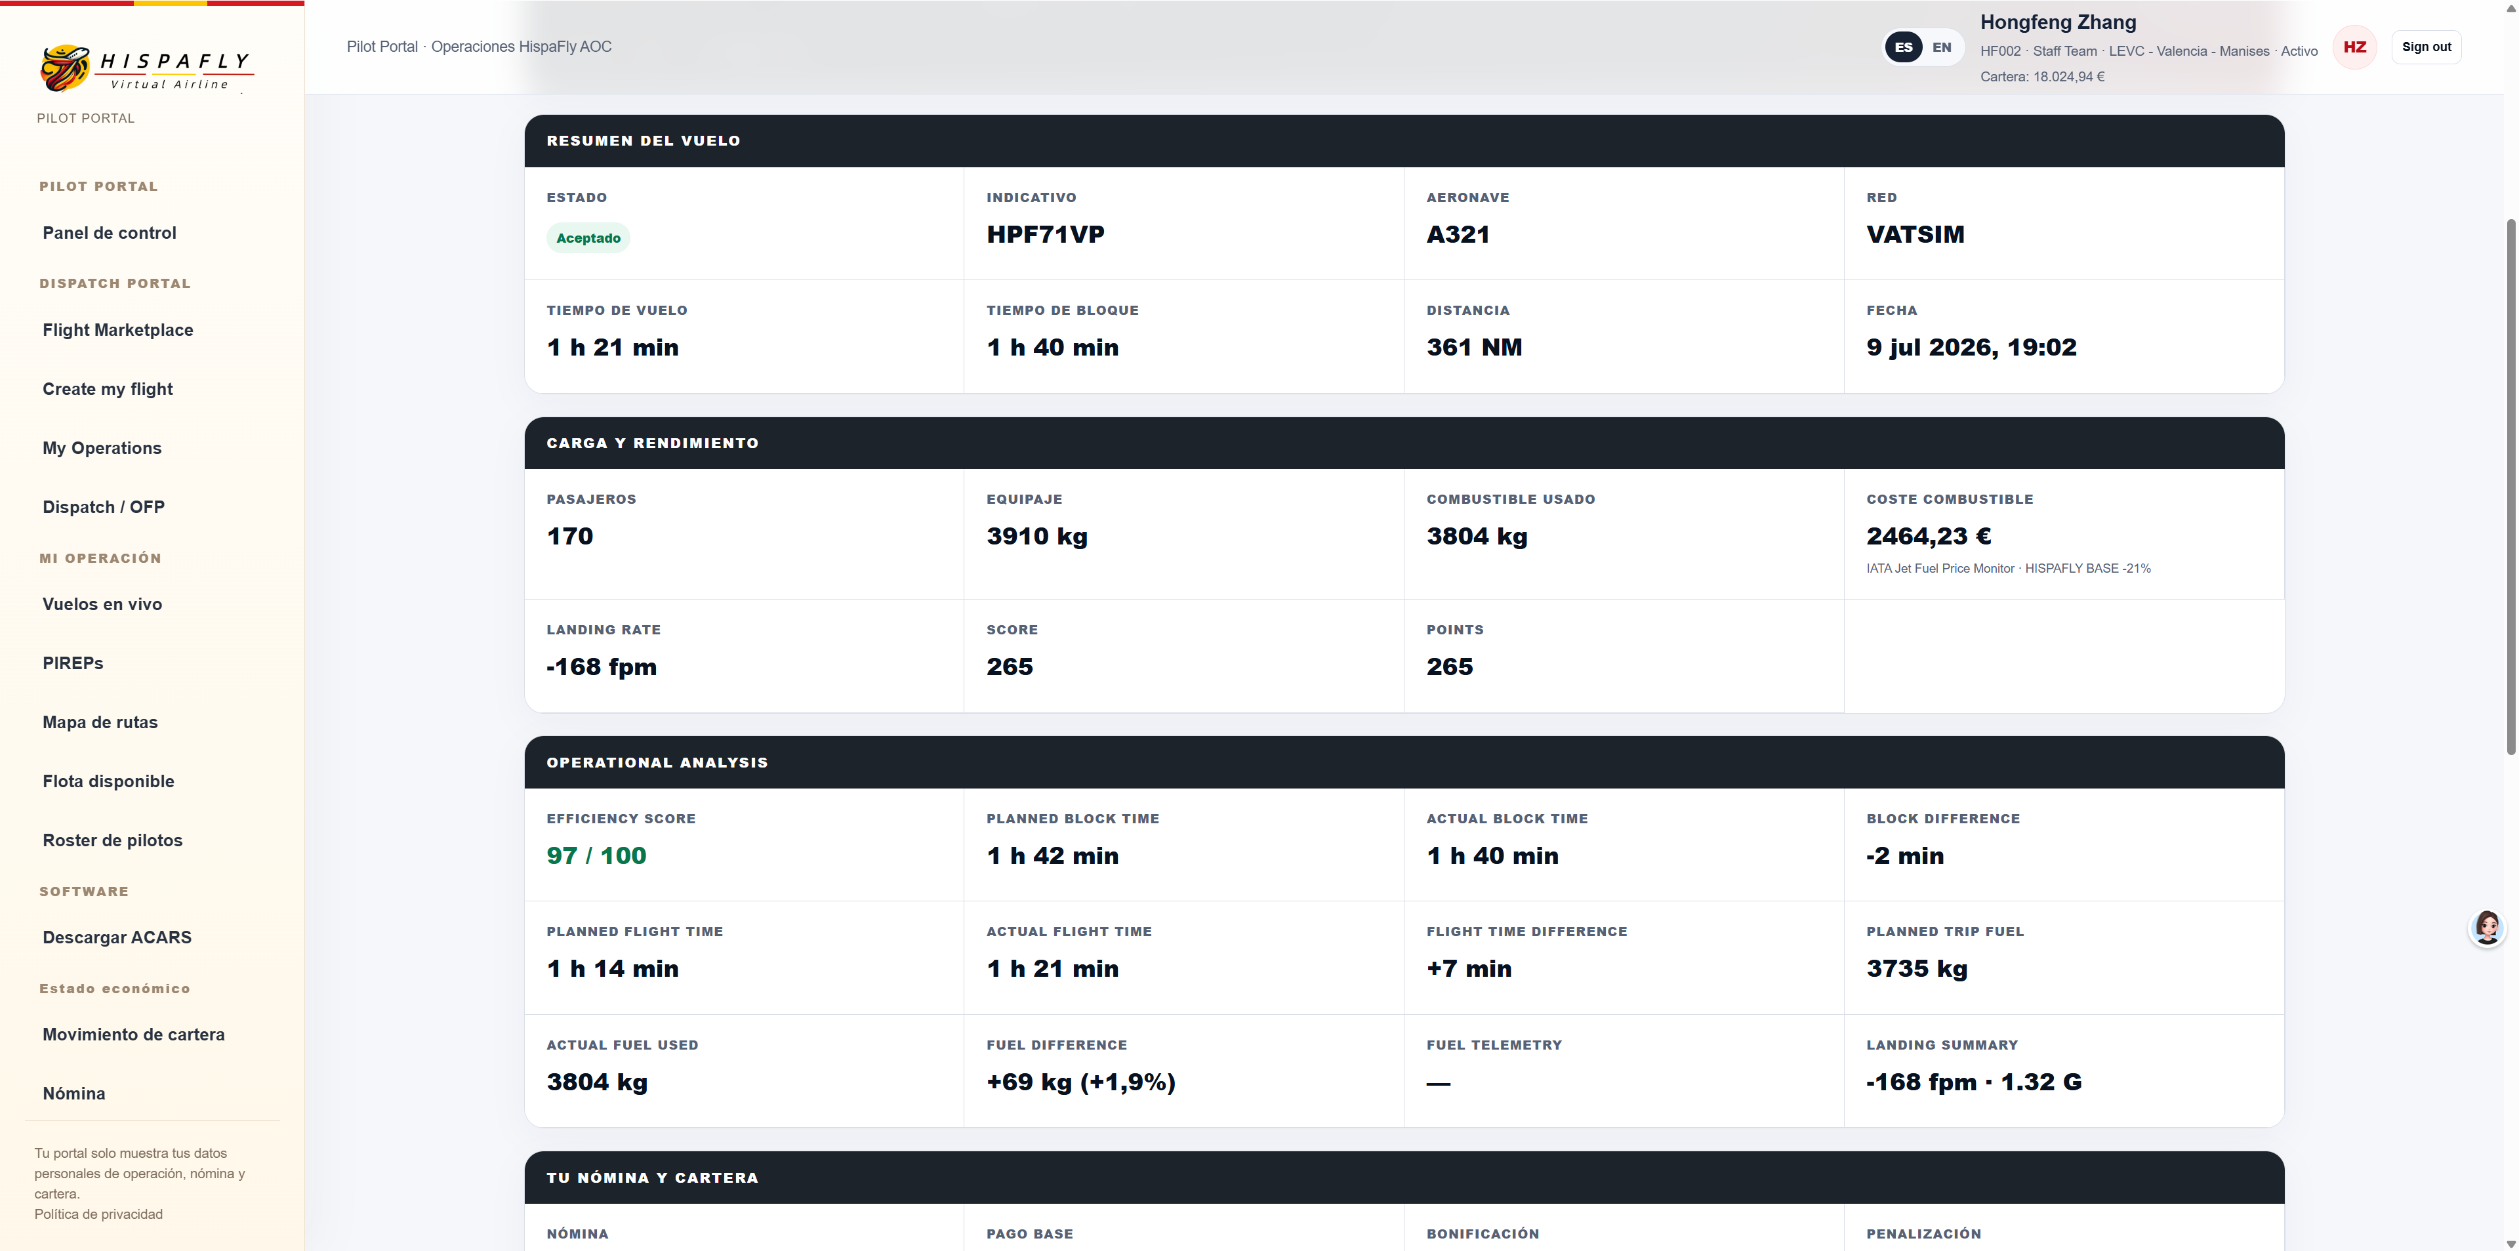The height and width of the screenshot is (1251, 2519).
Task: Switch language to ES
Action: tap(1903, 47)
